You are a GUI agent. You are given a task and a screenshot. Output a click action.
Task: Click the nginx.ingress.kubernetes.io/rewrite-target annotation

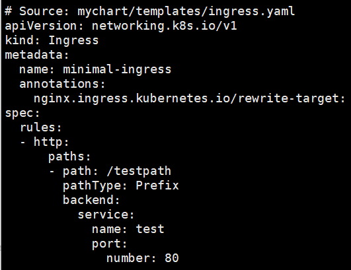click(189, 98)
